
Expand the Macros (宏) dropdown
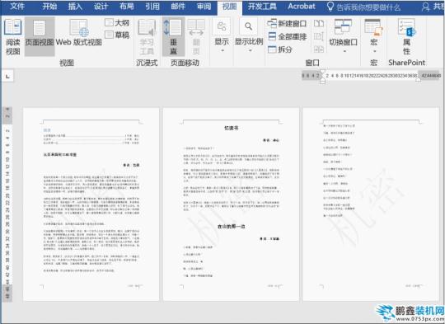(374, 35)
